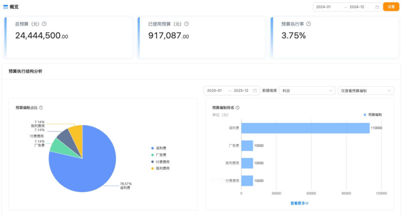Click the 78.57% 返利费 pie label
The width and height of the screenshot is (402, 217).
(x=126, y=186)
